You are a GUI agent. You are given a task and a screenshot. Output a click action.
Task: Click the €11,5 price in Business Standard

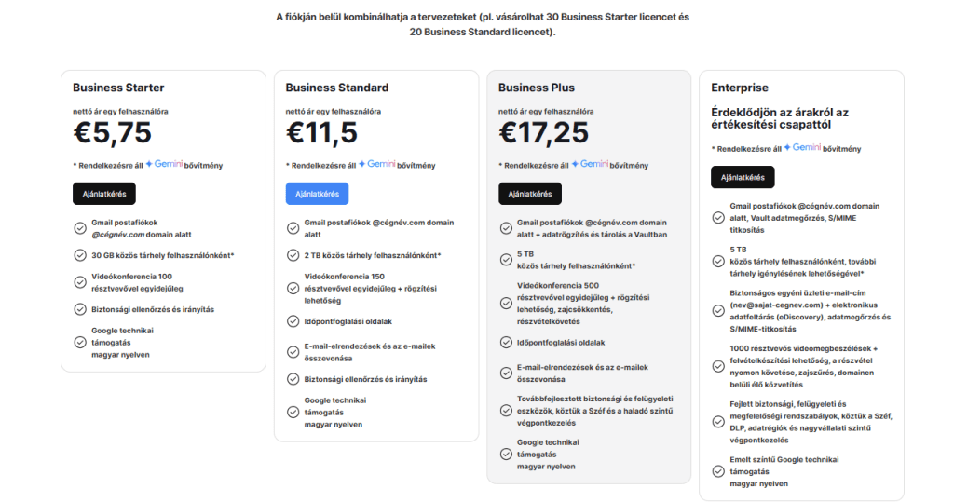pyautogui.click(x=321, y=133)
